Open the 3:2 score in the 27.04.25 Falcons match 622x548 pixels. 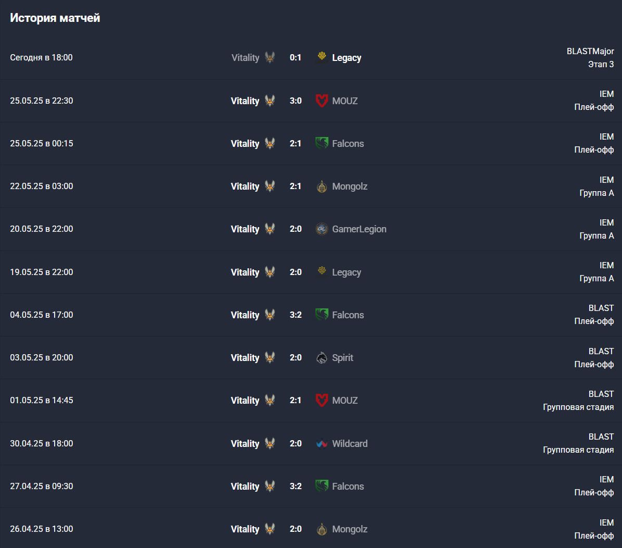(x=296, y=486)
